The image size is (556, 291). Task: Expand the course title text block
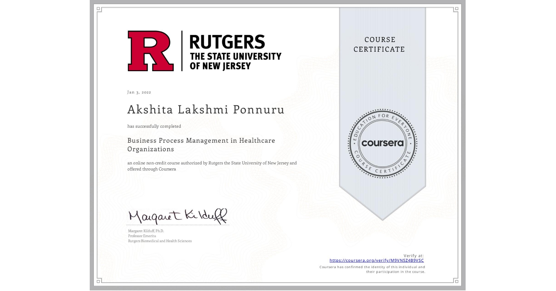201,145
